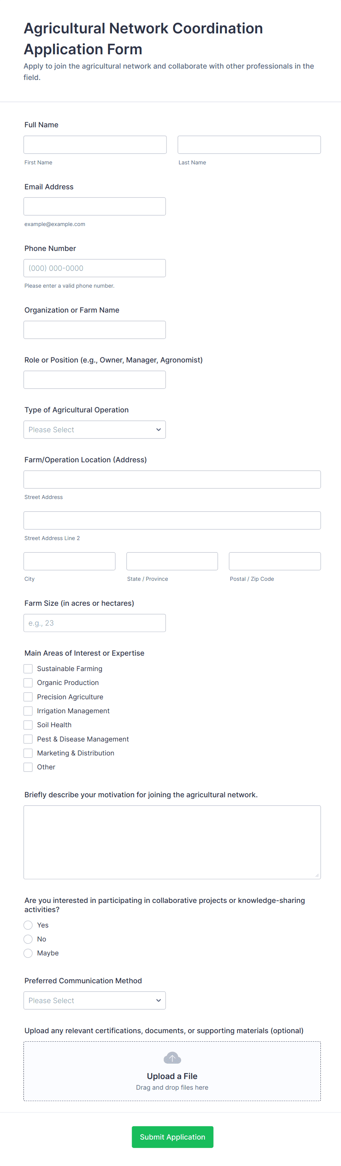Click into the Last Name field
The image size is (341, 1166).
(x=249, y=145)
